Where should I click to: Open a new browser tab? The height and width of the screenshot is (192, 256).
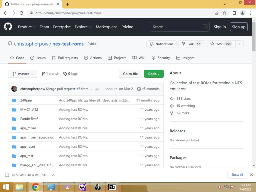(67, 4)
